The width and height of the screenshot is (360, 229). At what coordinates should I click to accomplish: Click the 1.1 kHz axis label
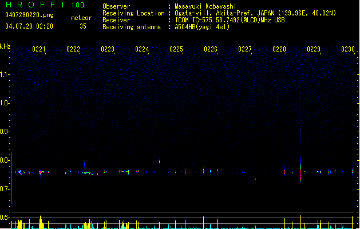[x=4, y=74]
